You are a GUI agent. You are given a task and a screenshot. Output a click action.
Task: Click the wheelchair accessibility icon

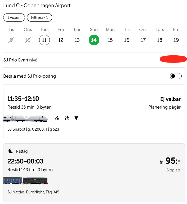(x=57, y=118)
